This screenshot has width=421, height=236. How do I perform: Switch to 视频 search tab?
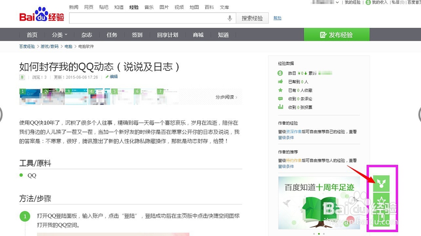(179, 7)
